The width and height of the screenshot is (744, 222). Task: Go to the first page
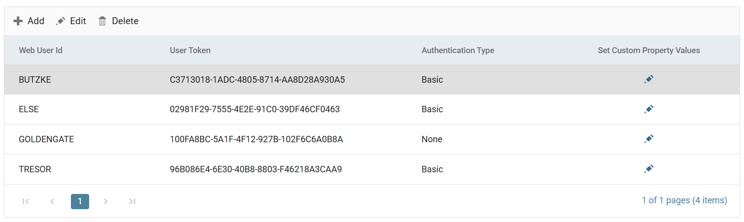pos(26,201)
